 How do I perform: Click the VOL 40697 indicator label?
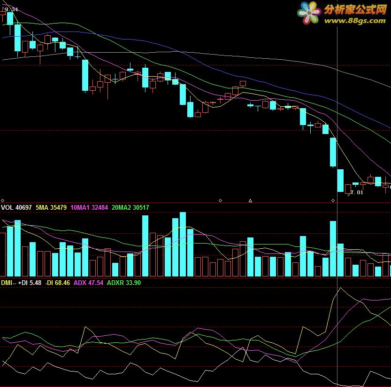pyautogui.click(x=16, y=207)
